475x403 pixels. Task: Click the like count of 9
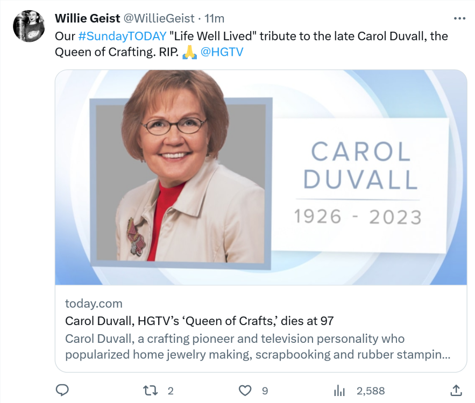point(265,391)
